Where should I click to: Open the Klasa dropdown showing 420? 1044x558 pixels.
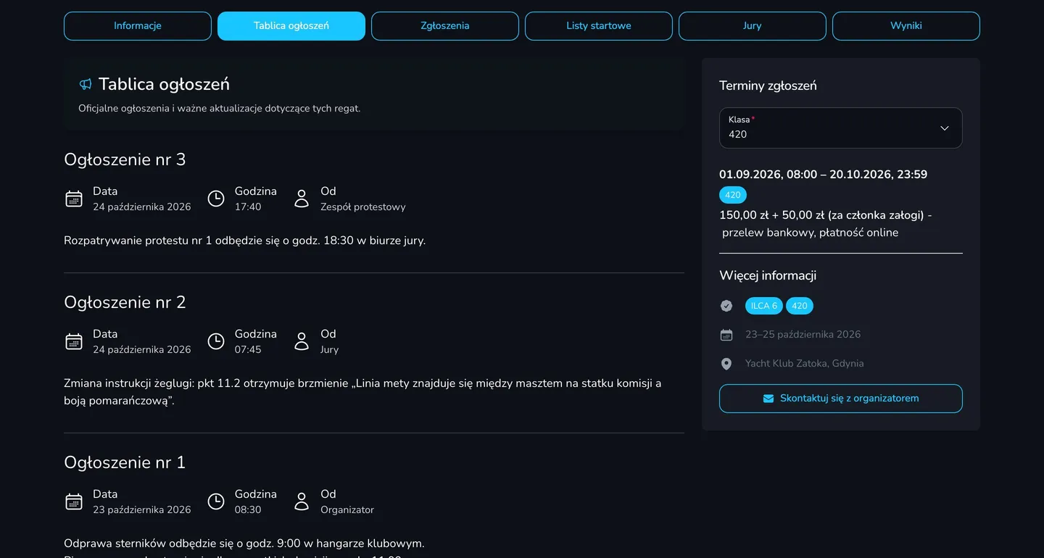pyautogui.click(x=841, y=128)
